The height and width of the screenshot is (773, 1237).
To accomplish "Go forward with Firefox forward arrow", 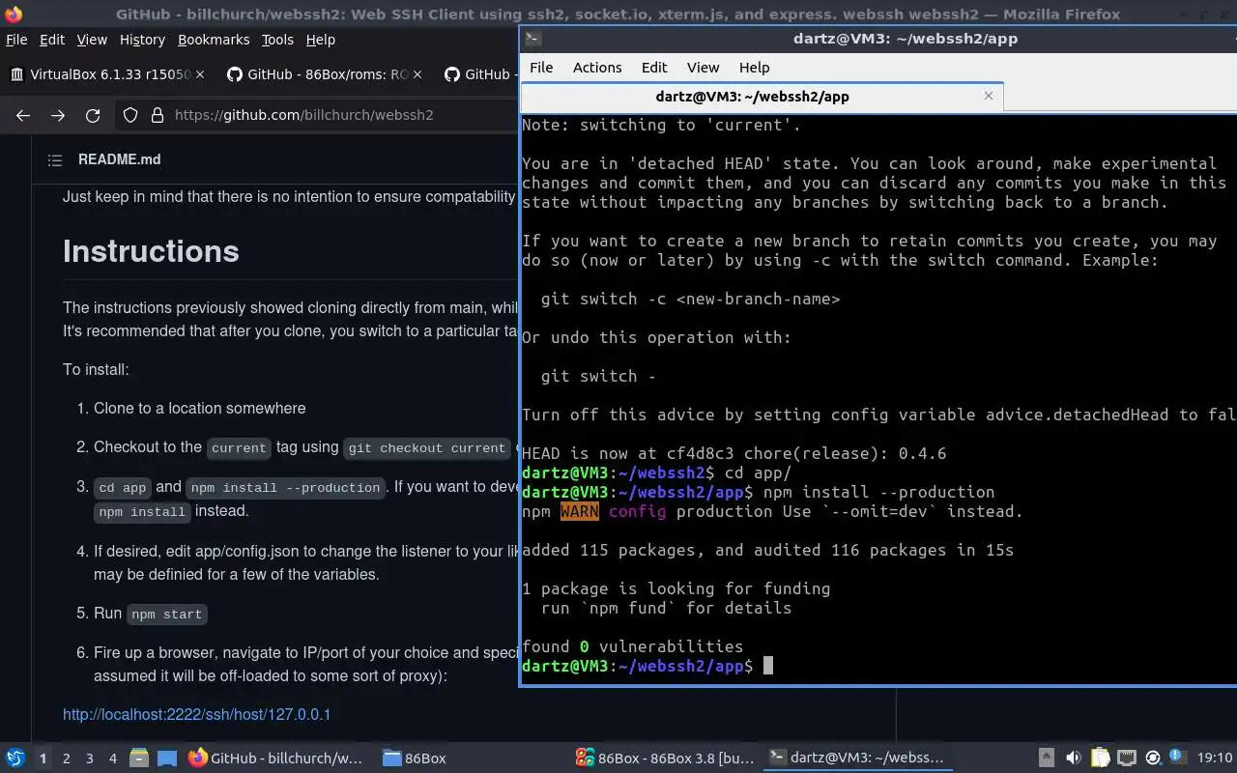I will [58, 115].
